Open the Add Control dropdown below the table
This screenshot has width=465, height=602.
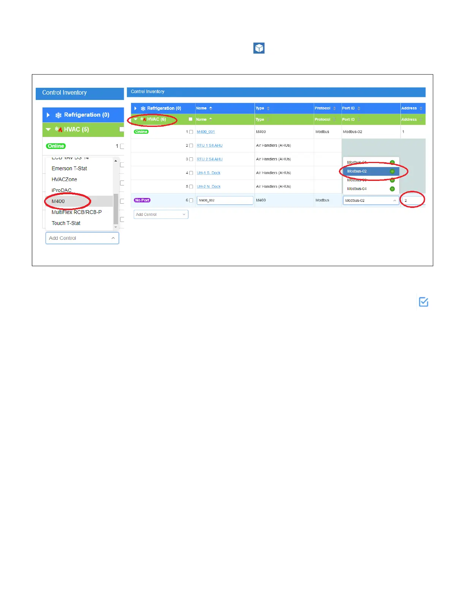(161, 214)
